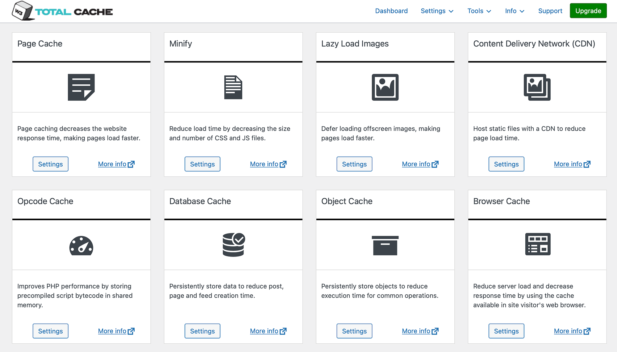The image size is (617, 352).
Task: Click More info for Content Delivery Network
Action: coord(573,164)
